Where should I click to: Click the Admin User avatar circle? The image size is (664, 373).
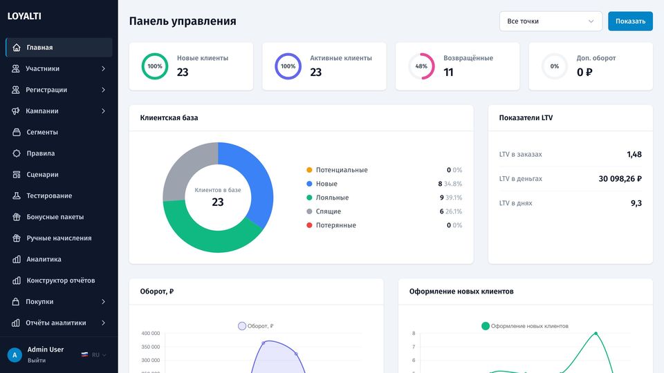tap(15, 355)
